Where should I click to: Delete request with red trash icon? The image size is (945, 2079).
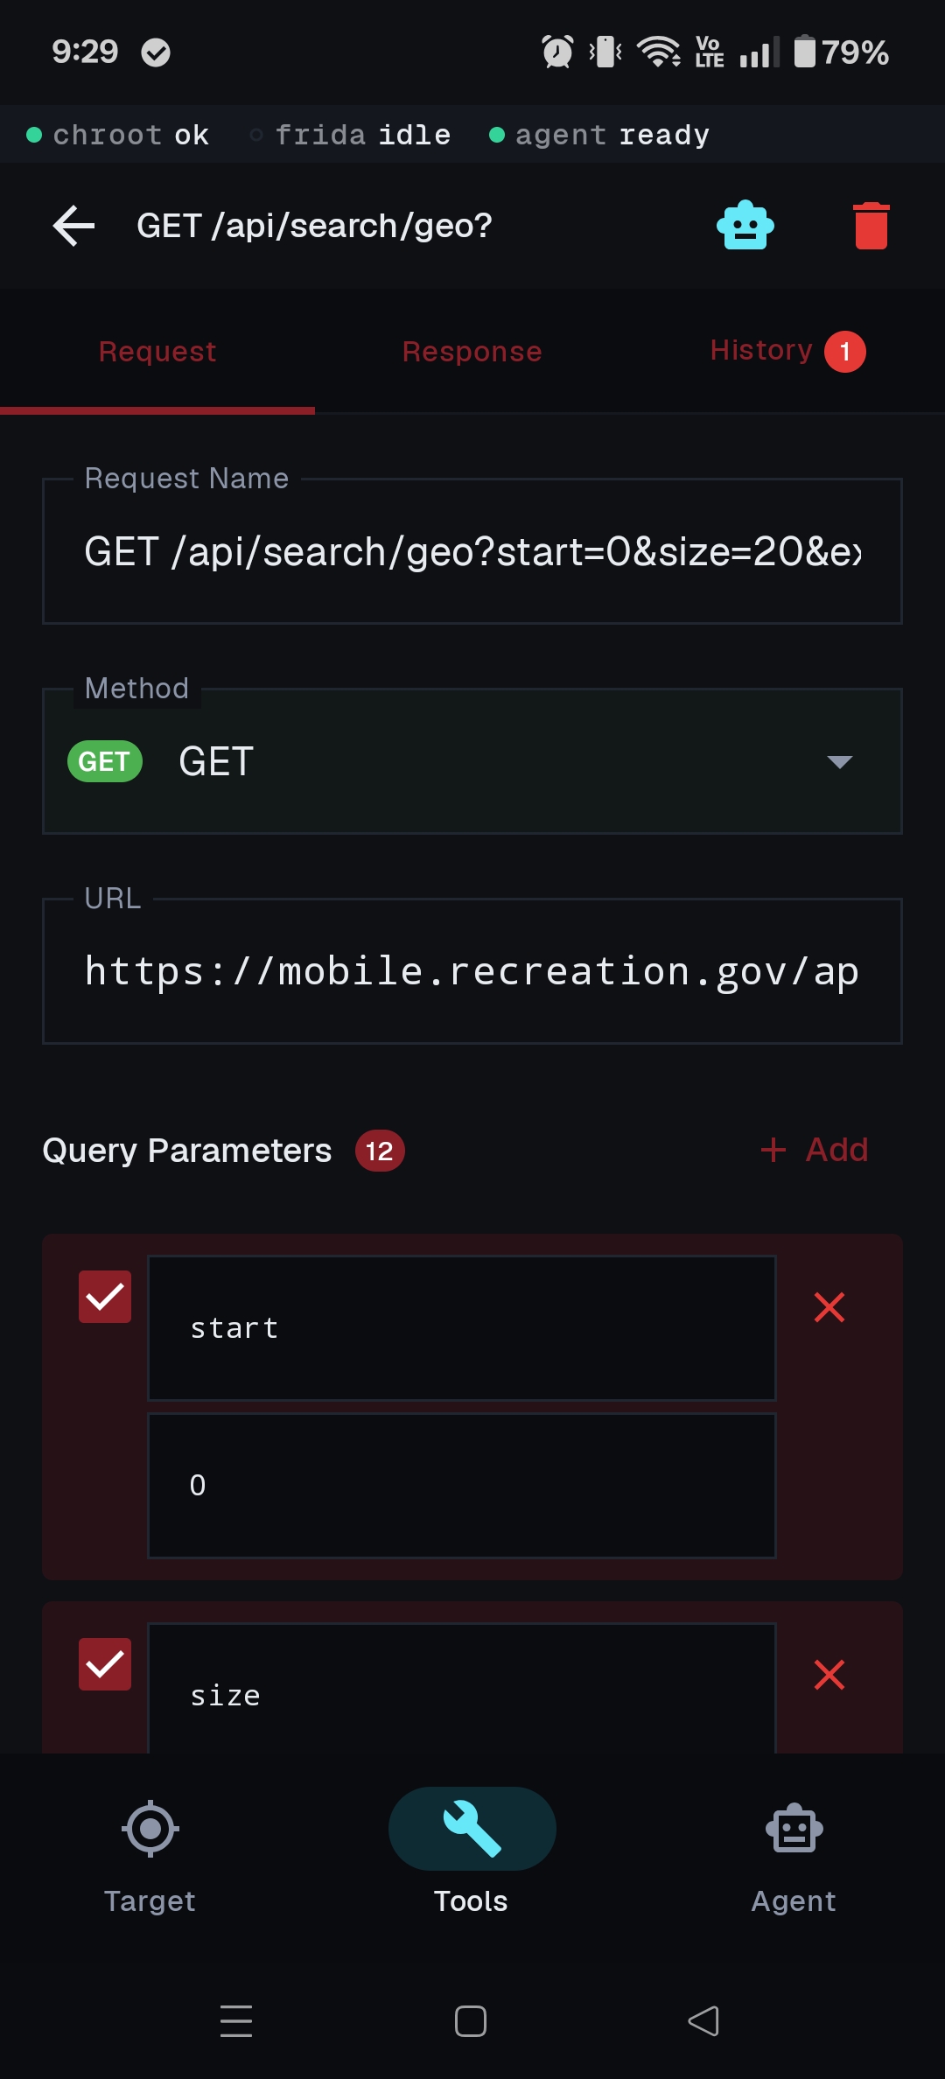coord(871,226)
